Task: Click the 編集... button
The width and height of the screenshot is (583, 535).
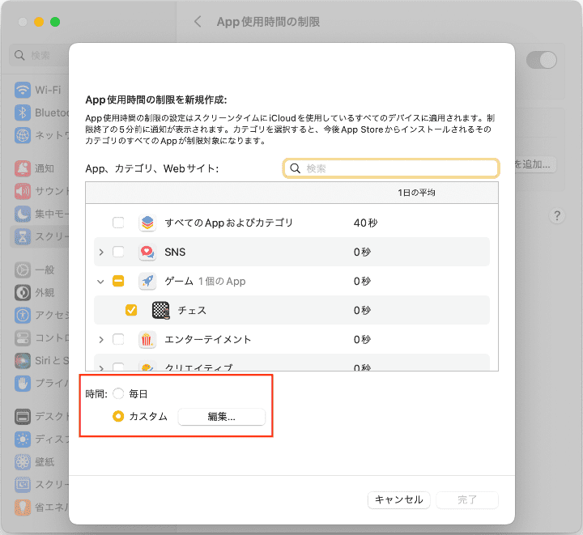Action: click(x=221, y=417)
